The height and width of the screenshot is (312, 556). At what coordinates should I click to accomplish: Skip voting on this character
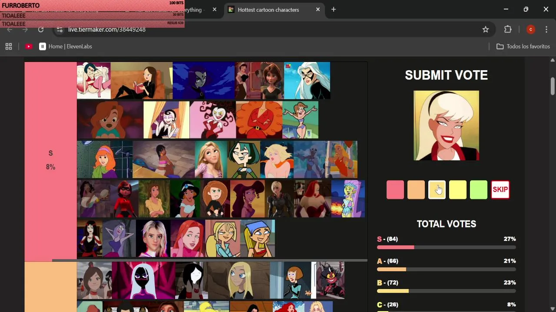click(500, 190)
